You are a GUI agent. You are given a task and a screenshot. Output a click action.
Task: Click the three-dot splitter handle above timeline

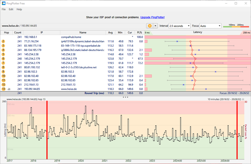coord(125,97)
